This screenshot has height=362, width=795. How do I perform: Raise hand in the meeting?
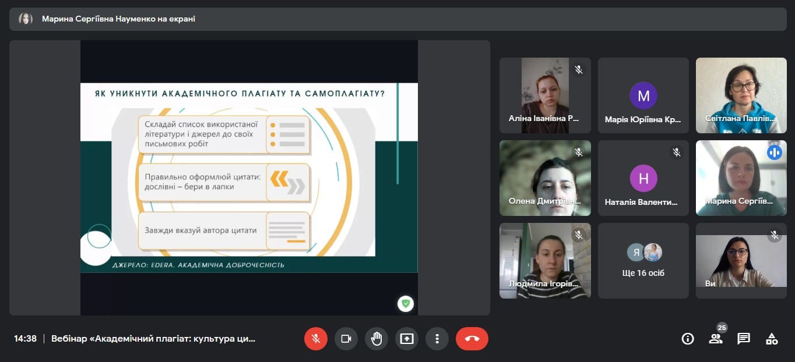pos(377,339)
